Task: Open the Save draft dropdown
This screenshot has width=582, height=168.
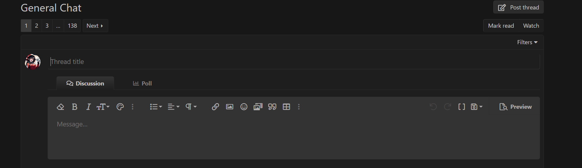Action: point(476,107)
